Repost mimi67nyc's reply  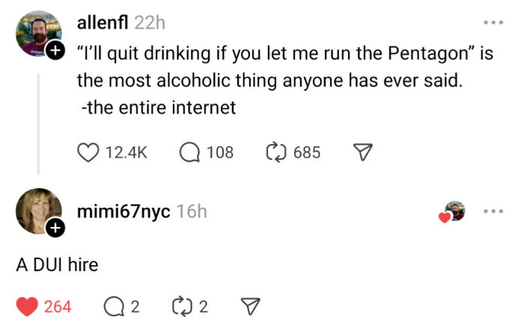183,306
